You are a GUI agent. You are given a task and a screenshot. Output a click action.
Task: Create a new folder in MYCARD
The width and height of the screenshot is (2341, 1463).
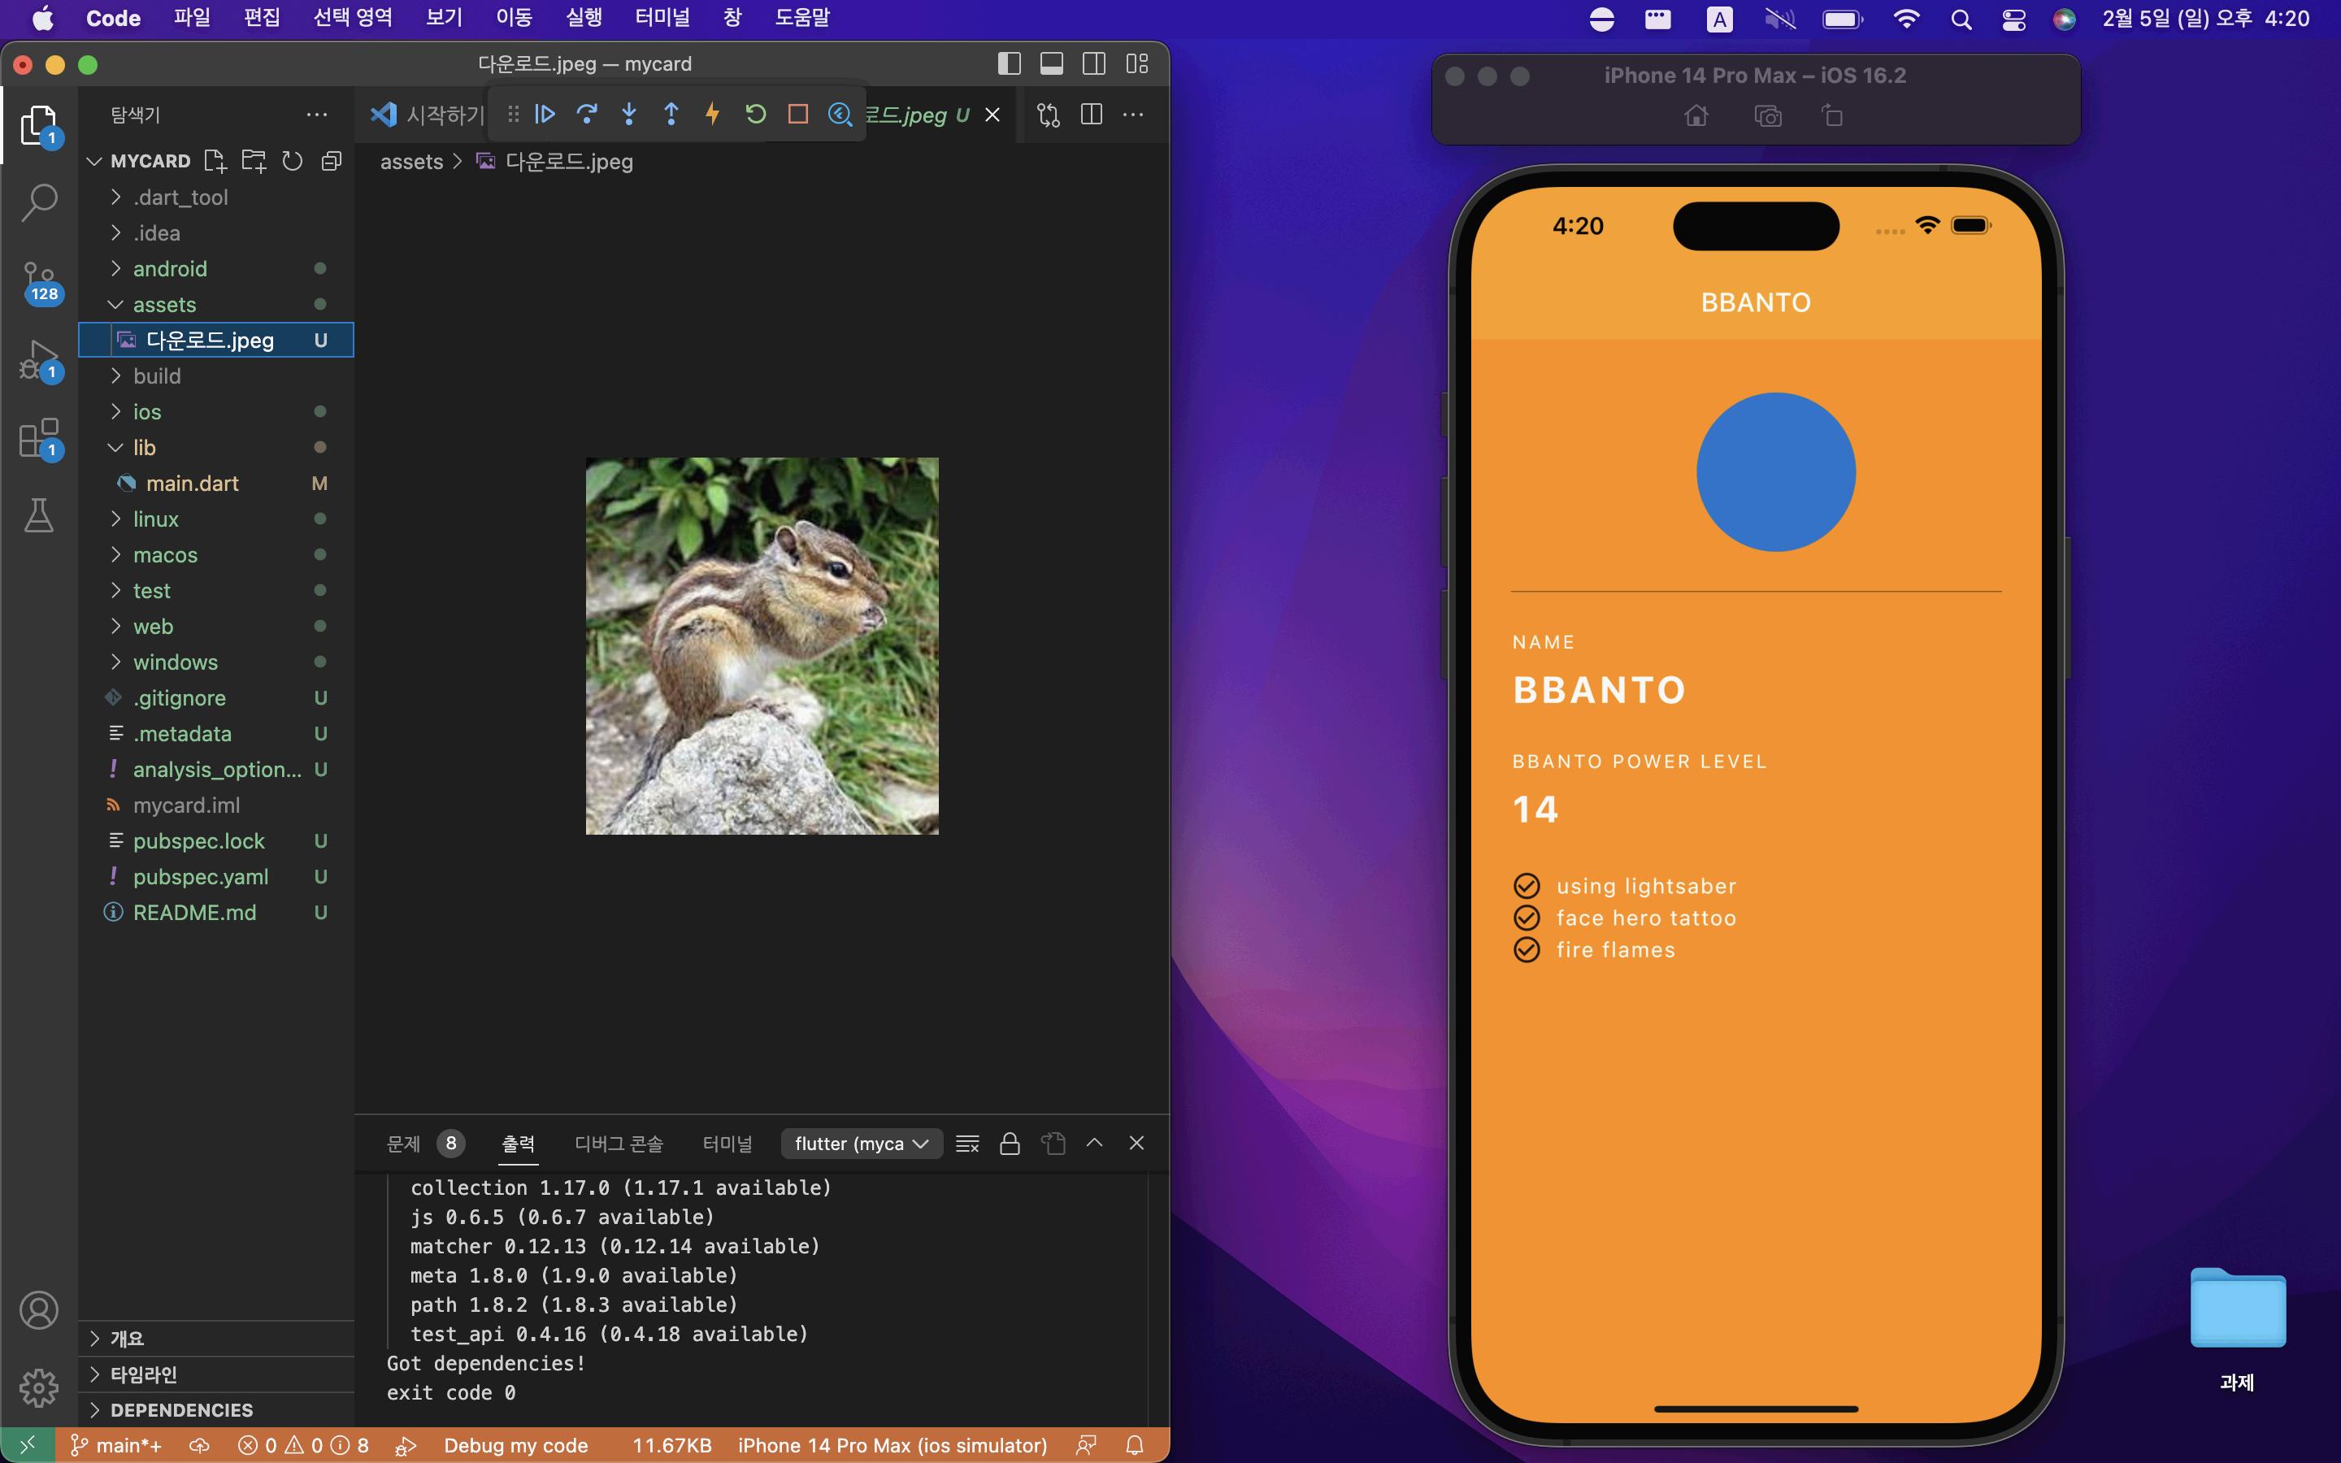(254, 161)
